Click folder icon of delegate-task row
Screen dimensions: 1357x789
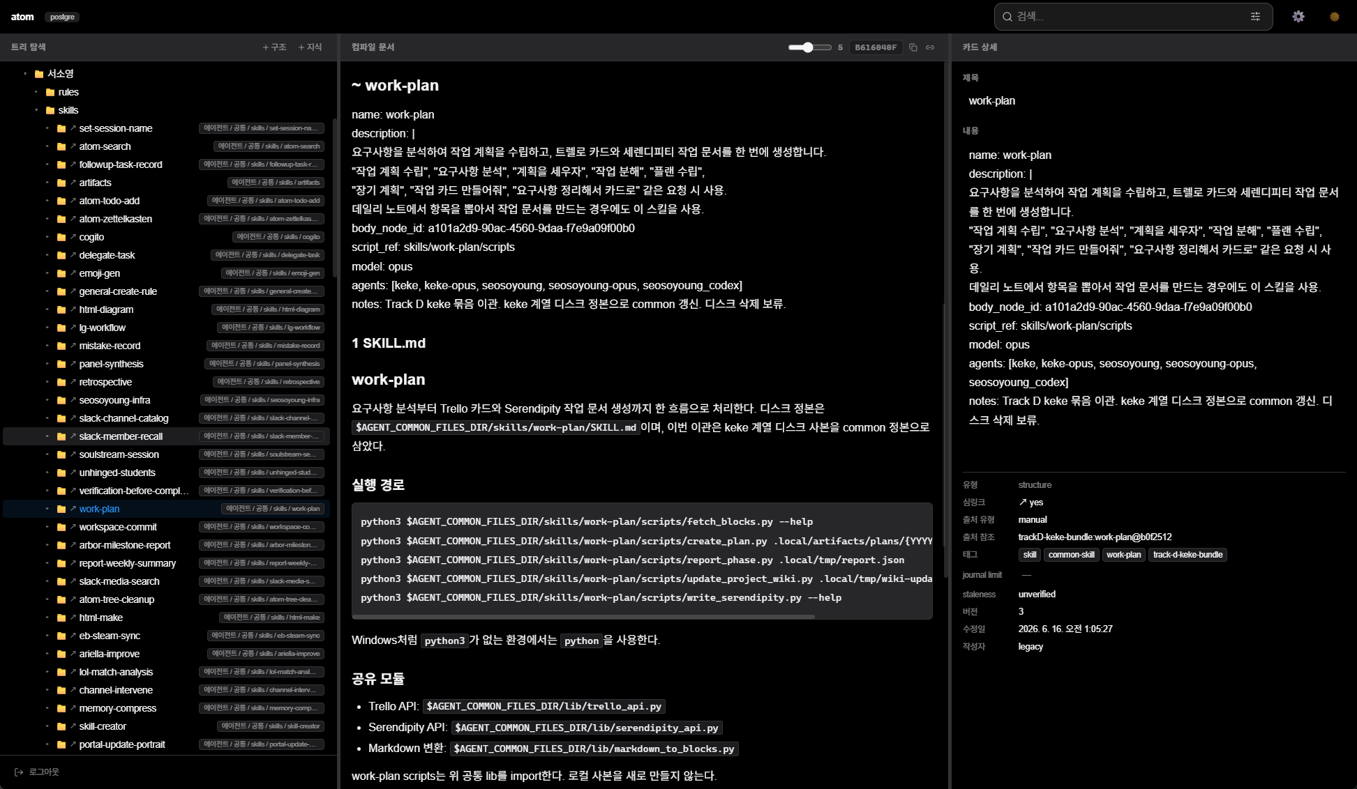61,255
